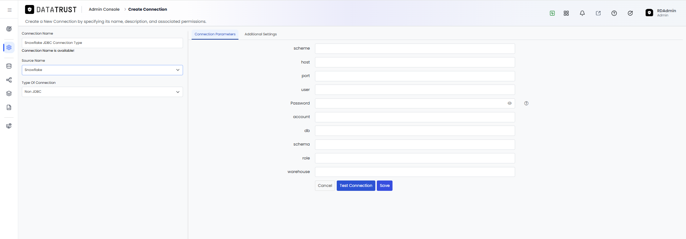The image size is (686, 239).
Task: Open the database icon in the sidebar
Action: pos(9,66)
